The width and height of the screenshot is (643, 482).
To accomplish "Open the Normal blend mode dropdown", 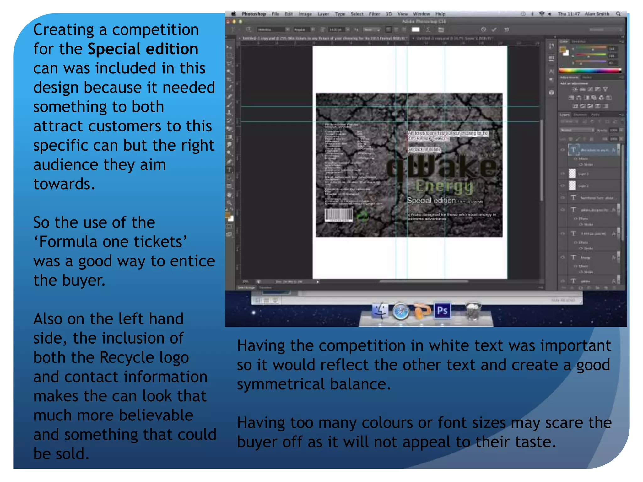I will coord(577,130).
